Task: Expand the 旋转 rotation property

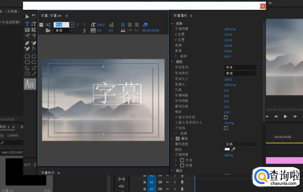Action: coord(176,56)
